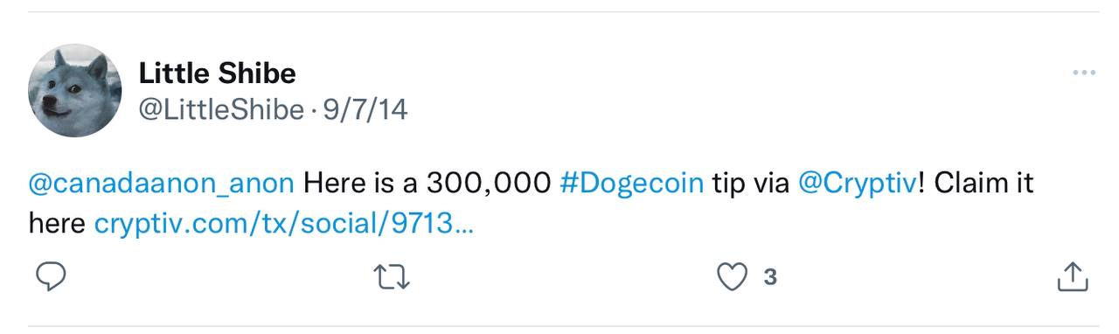Select the "tip via" words in tweet
Image resolution: width=1119 pixels, height=334 pixels.
751,184
